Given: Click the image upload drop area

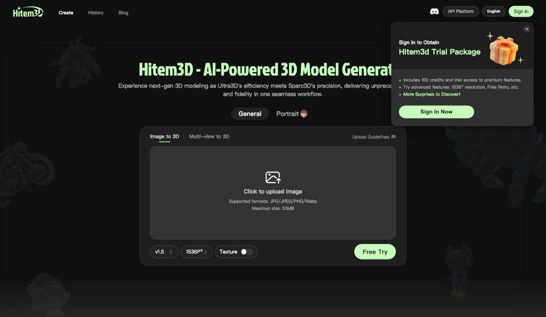Looking at the screenshot, I should click(x=272, y=193).
